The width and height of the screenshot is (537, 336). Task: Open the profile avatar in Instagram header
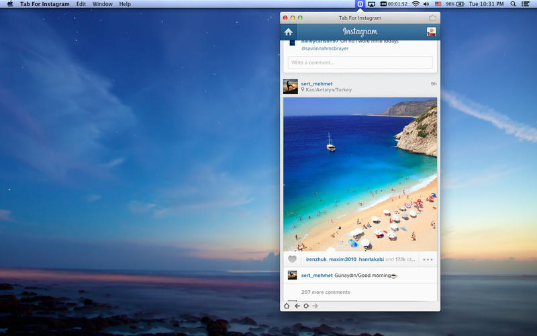(x=432, y=32)
